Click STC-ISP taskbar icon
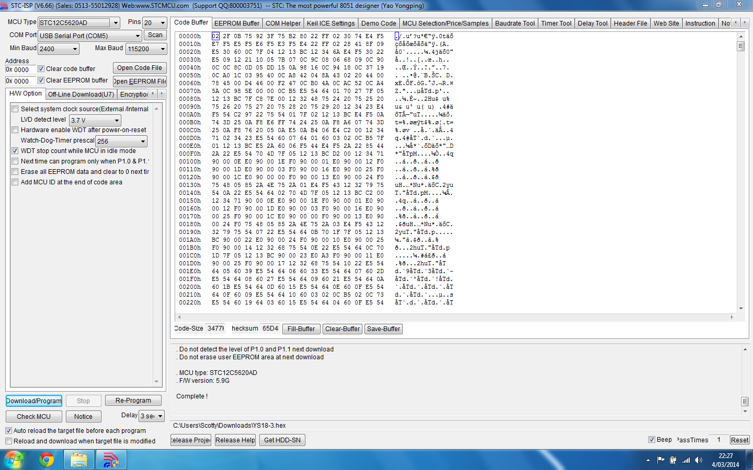Viewport: 753px width, 470px height. click(111, 460)
